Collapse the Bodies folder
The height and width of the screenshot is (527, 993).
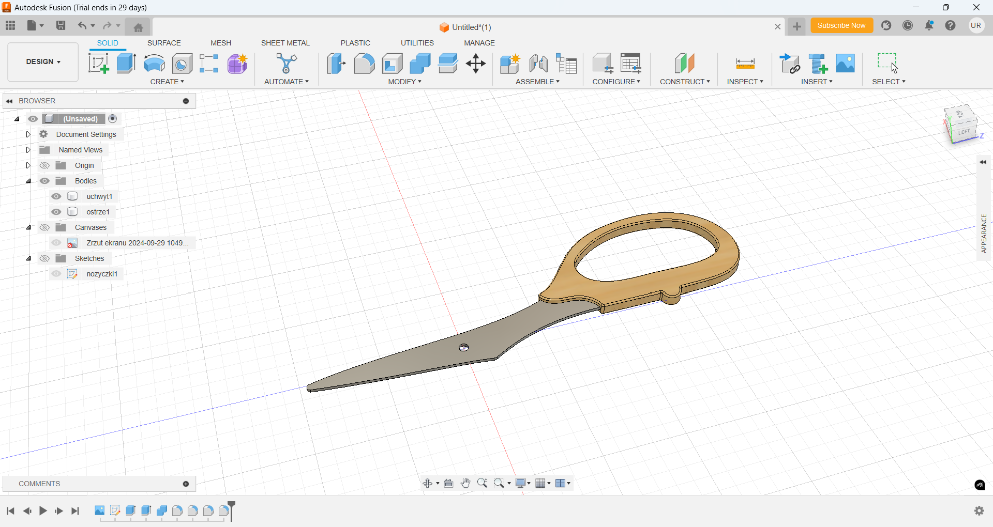click(x=28, y=181)
